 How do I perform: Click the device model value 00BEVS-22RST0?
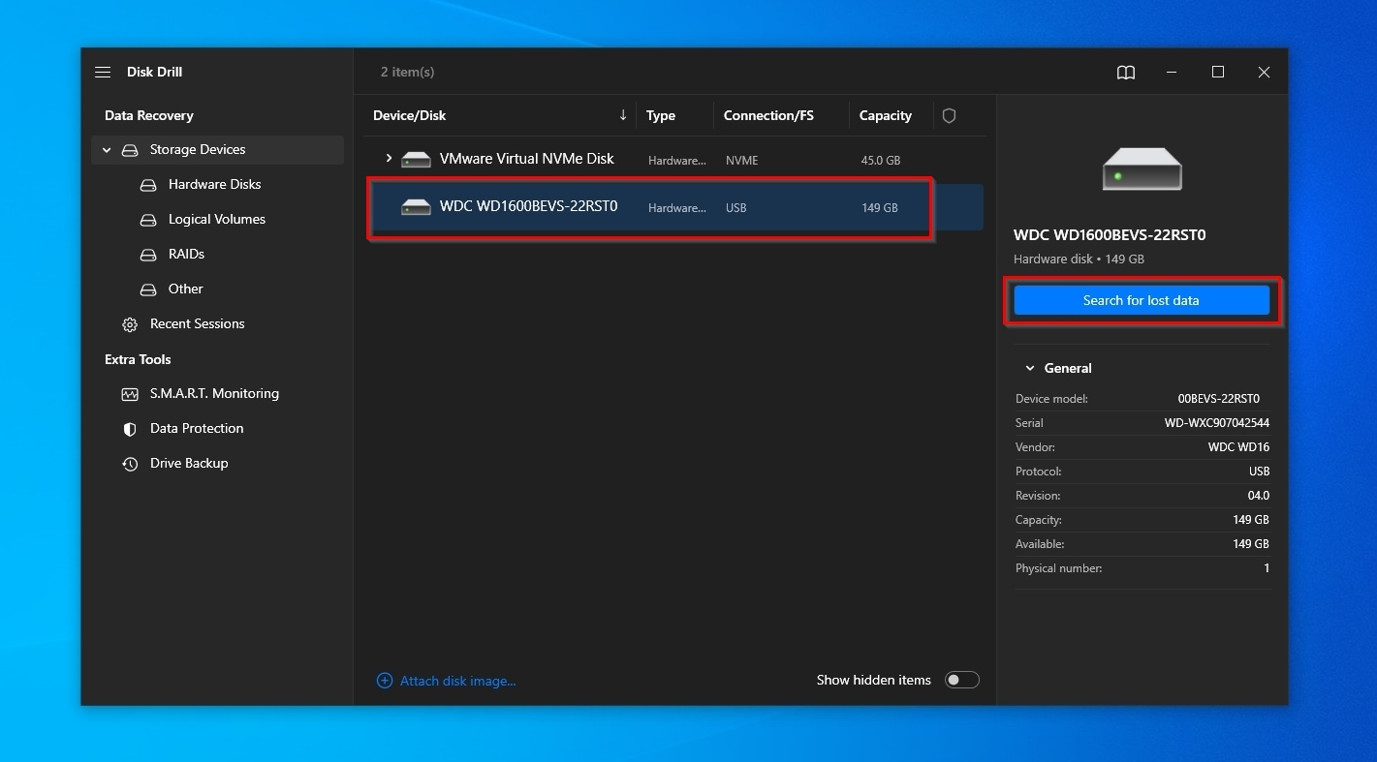[x=1219, y=399]
